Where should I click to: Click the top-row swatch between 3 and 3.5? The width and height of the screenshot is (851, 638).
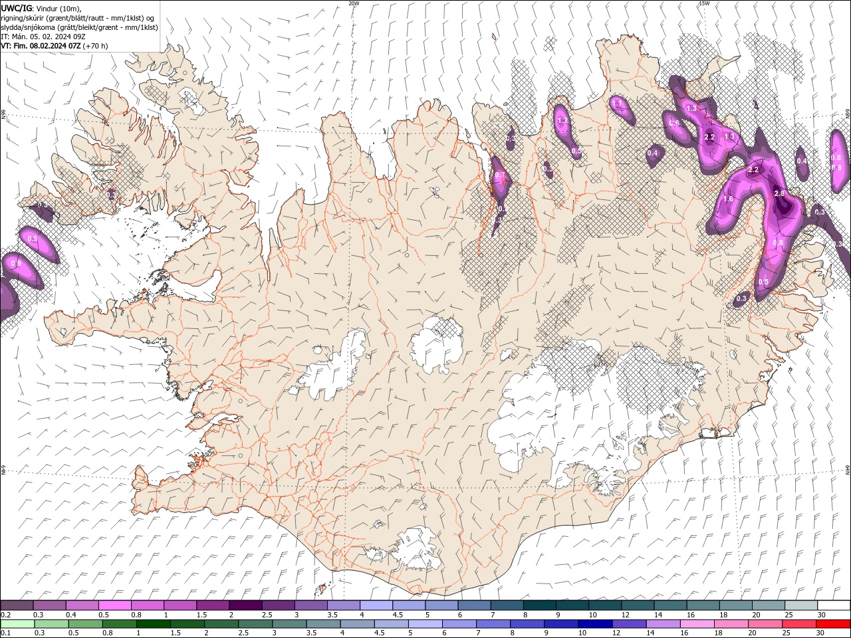point(310,605)
